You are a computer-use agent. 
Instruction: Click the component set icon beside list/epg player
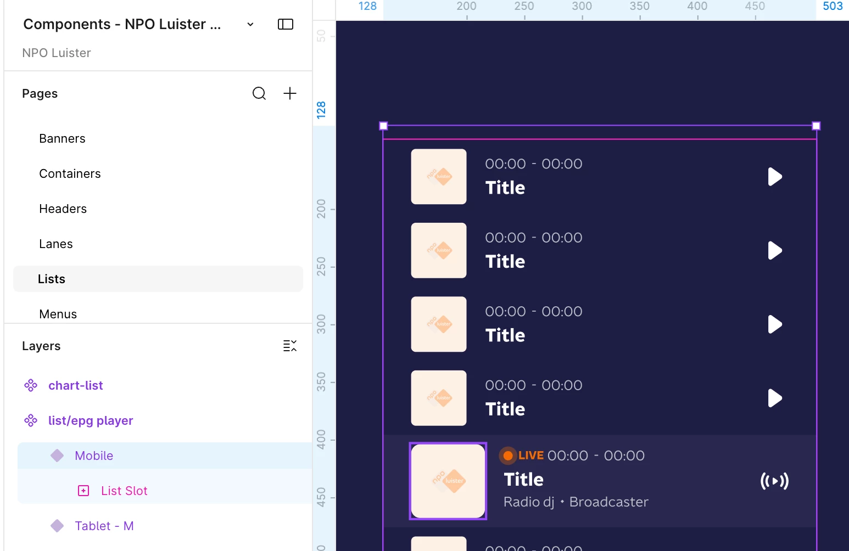(31, 420)
